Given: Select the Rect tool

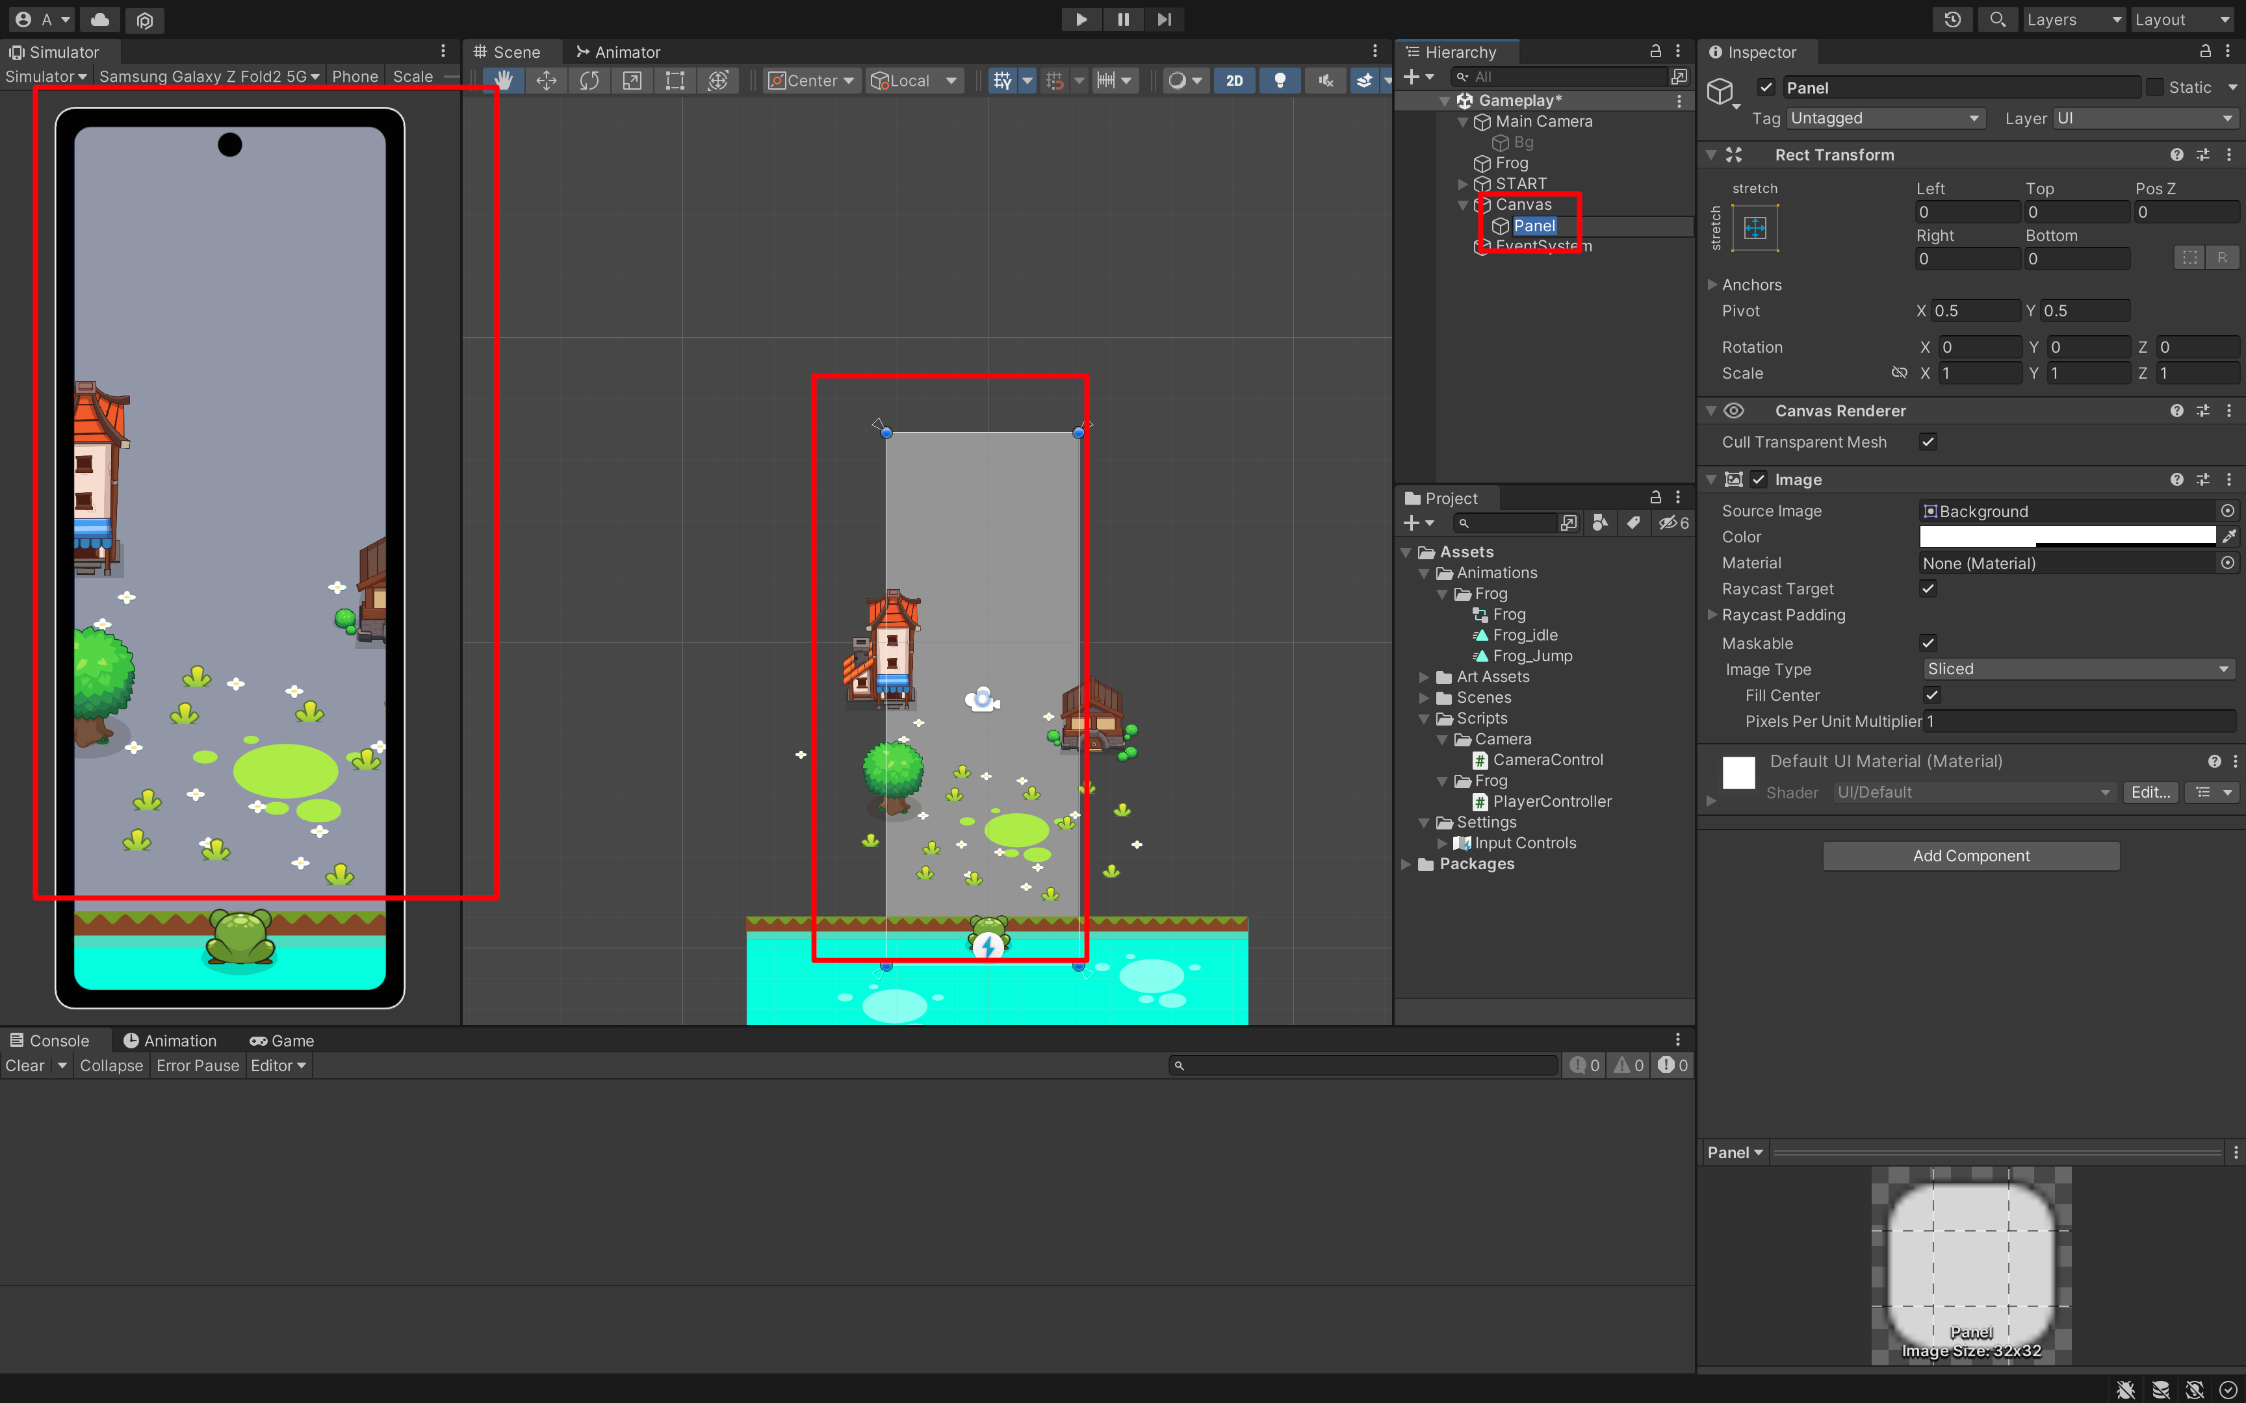Looking at the screenshot, I should coord(675,81).
